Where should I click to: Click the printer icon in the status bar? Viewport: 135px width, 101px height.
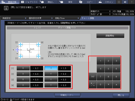click(x=11, y=99)
